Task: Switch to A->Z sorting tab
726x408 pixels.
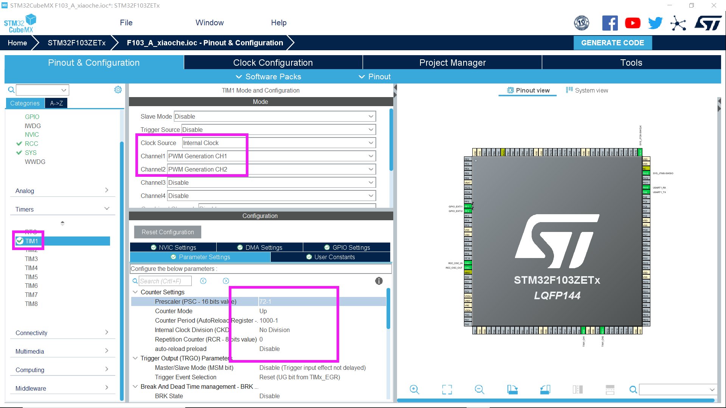Action: (56, 103)
